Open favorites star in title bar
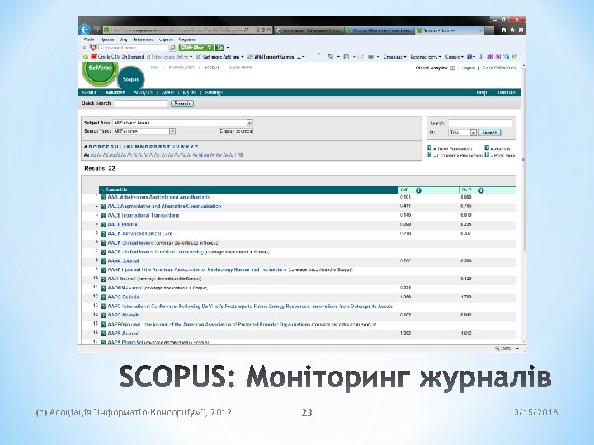 click(512, 30)
